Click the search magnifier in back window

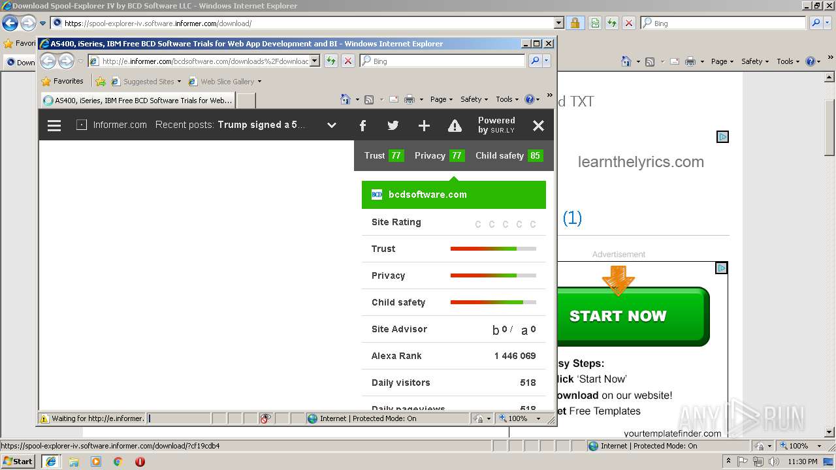pos(816,23)
